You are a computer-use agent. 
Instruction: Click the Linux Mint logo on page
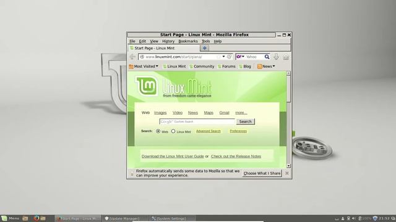(147, 86)
